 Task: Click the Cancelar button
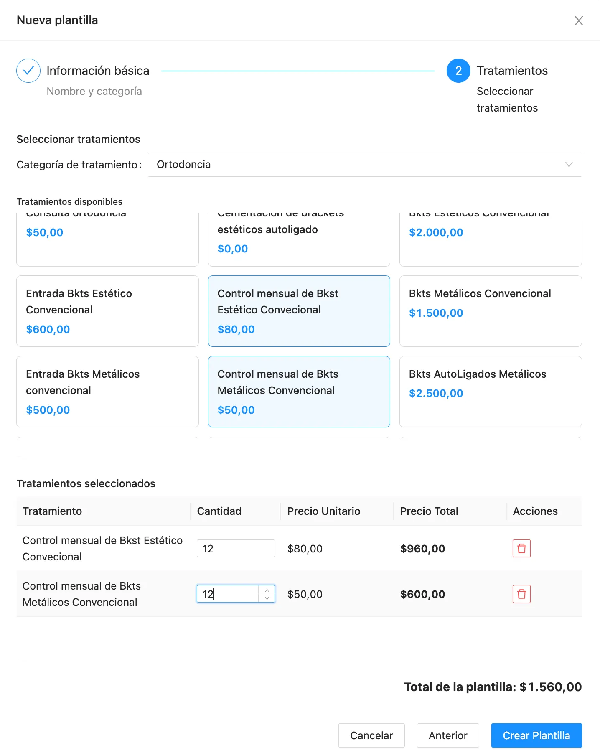(371, 735)
